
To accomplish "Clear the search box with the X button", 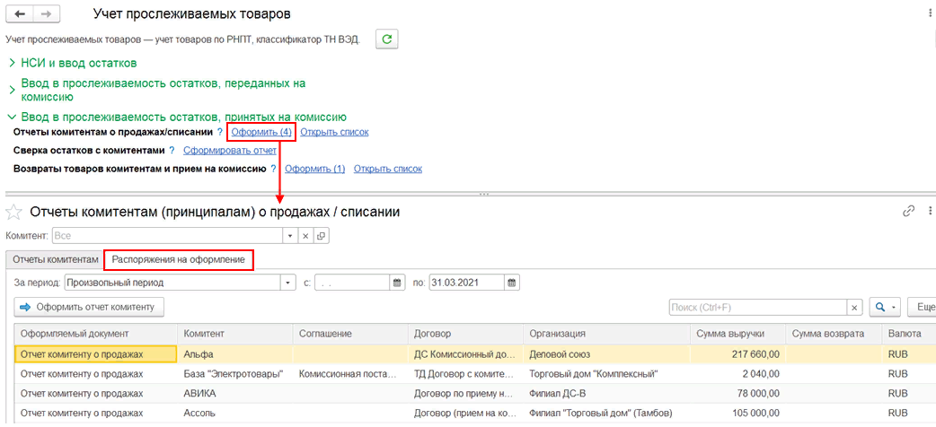I will [x=854, y=308].
